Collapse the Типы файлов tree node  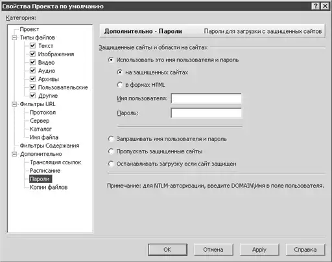[x=14, y=38]
